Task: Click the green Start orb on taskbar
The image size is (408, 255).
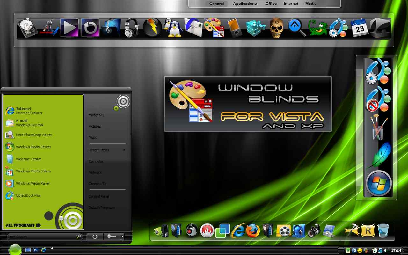Action: (15, 250)
